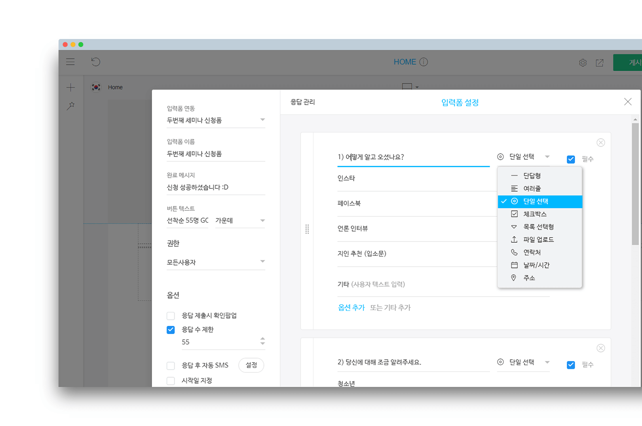
Task: Click the drag handle of question 1
Action: [307, 229]
